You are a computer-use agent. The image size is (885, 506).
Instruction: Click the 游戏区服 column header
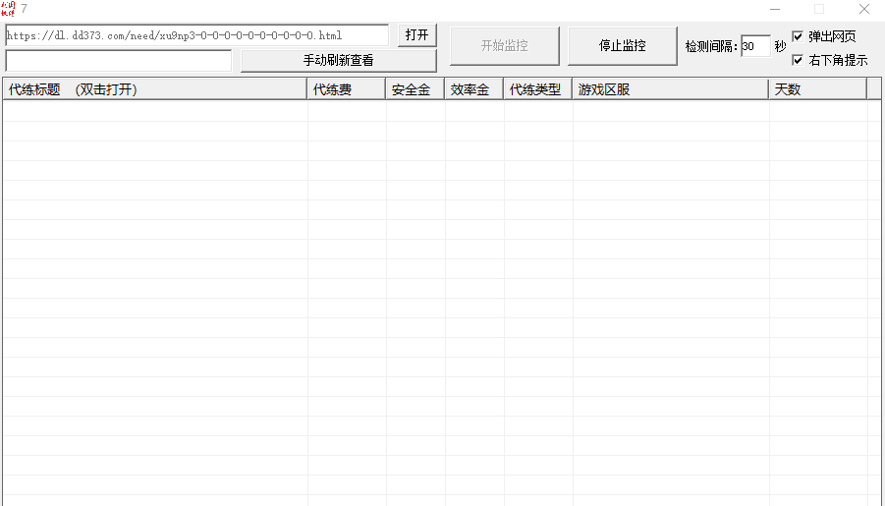(x=671, y=89)
